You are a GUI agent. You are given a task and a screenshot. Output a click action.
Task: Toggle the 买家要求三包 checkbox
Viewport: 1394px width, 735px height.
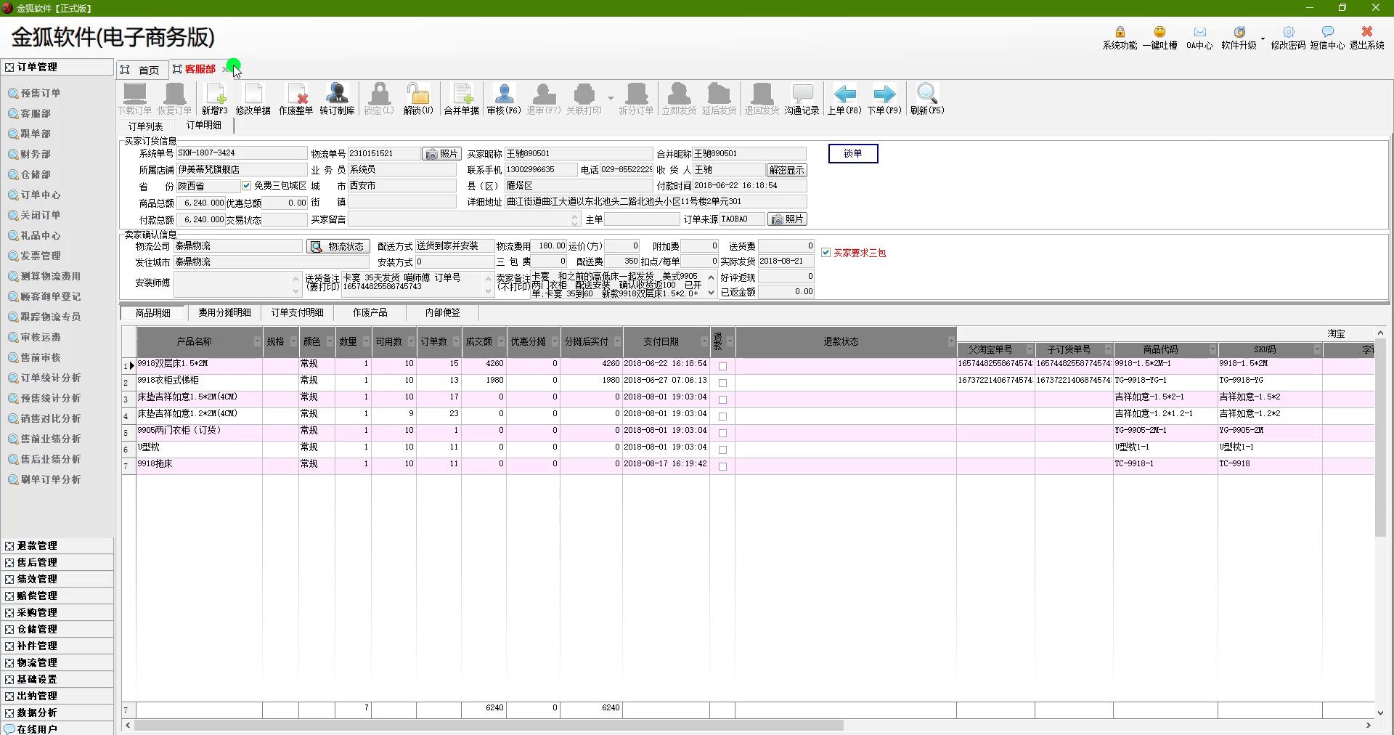coord(826,253)
